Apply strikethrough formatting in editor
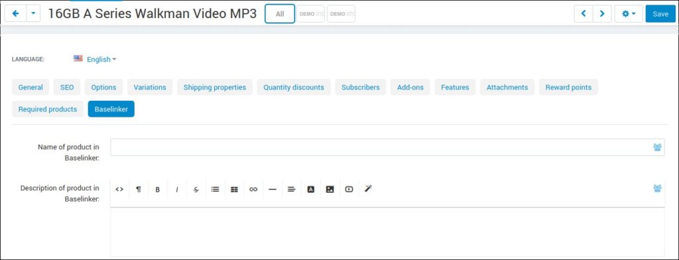Viewport: 679px width, 260px height. pyautogui.click(x=196, y=190)
